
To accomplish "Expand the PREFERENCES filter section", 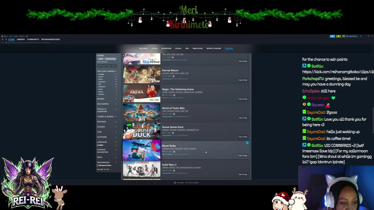I will pyautogui.click(x=107, y=162).
